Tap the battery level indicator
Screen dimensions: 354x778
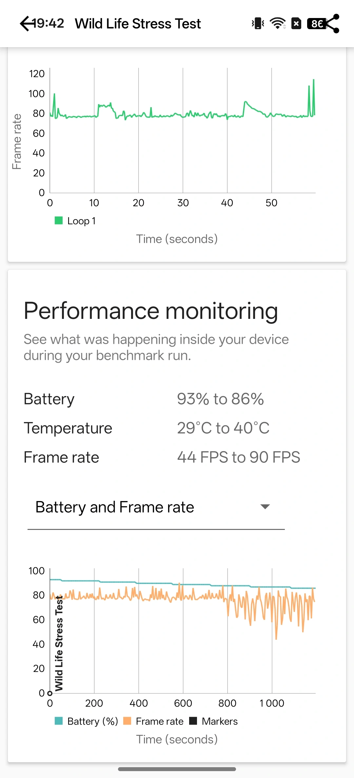point(316,24)
